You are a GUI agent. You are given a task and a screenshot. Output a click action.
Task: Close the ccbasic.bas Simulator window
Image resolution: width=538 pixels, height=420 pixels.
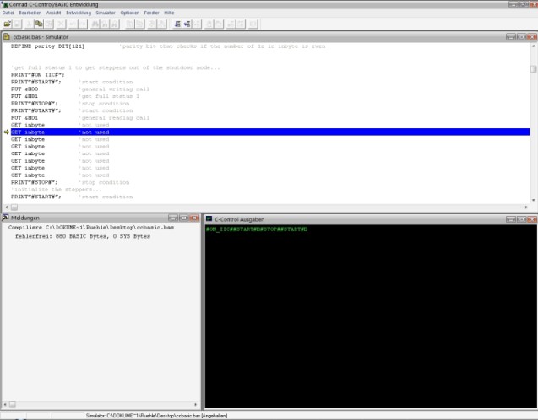point(532,36)
